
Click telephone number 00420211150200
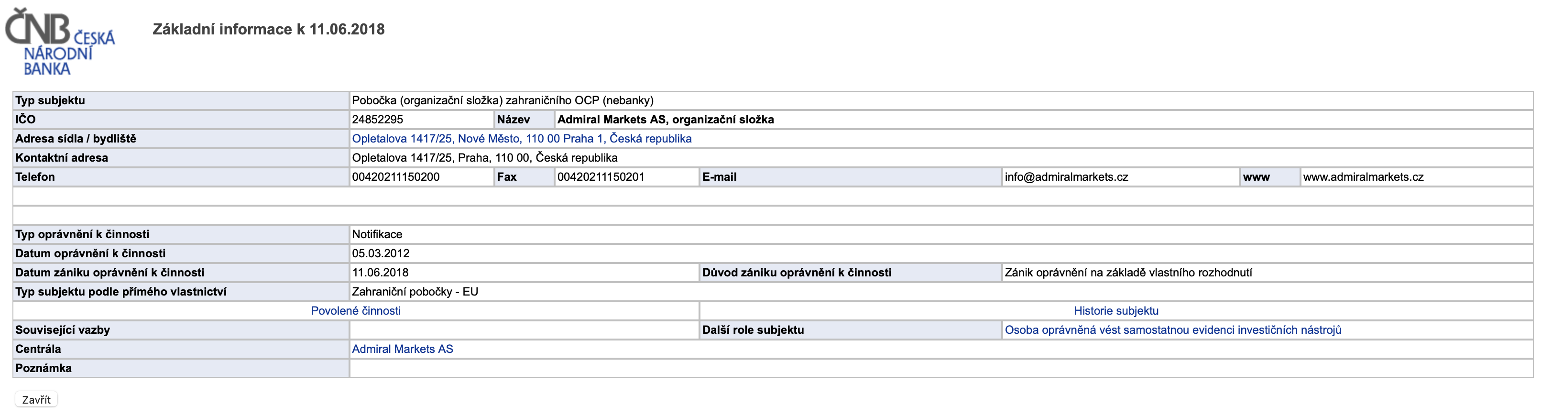click(396, 177)
